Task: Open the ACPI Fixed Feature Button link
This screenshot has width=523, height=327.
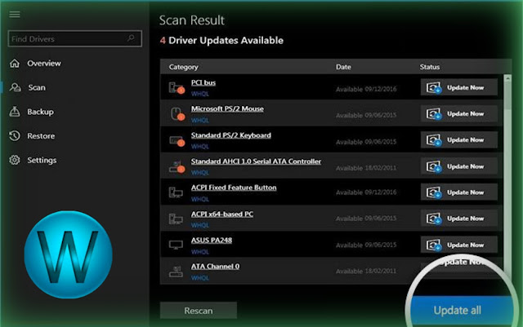Action: pos(234,188)
